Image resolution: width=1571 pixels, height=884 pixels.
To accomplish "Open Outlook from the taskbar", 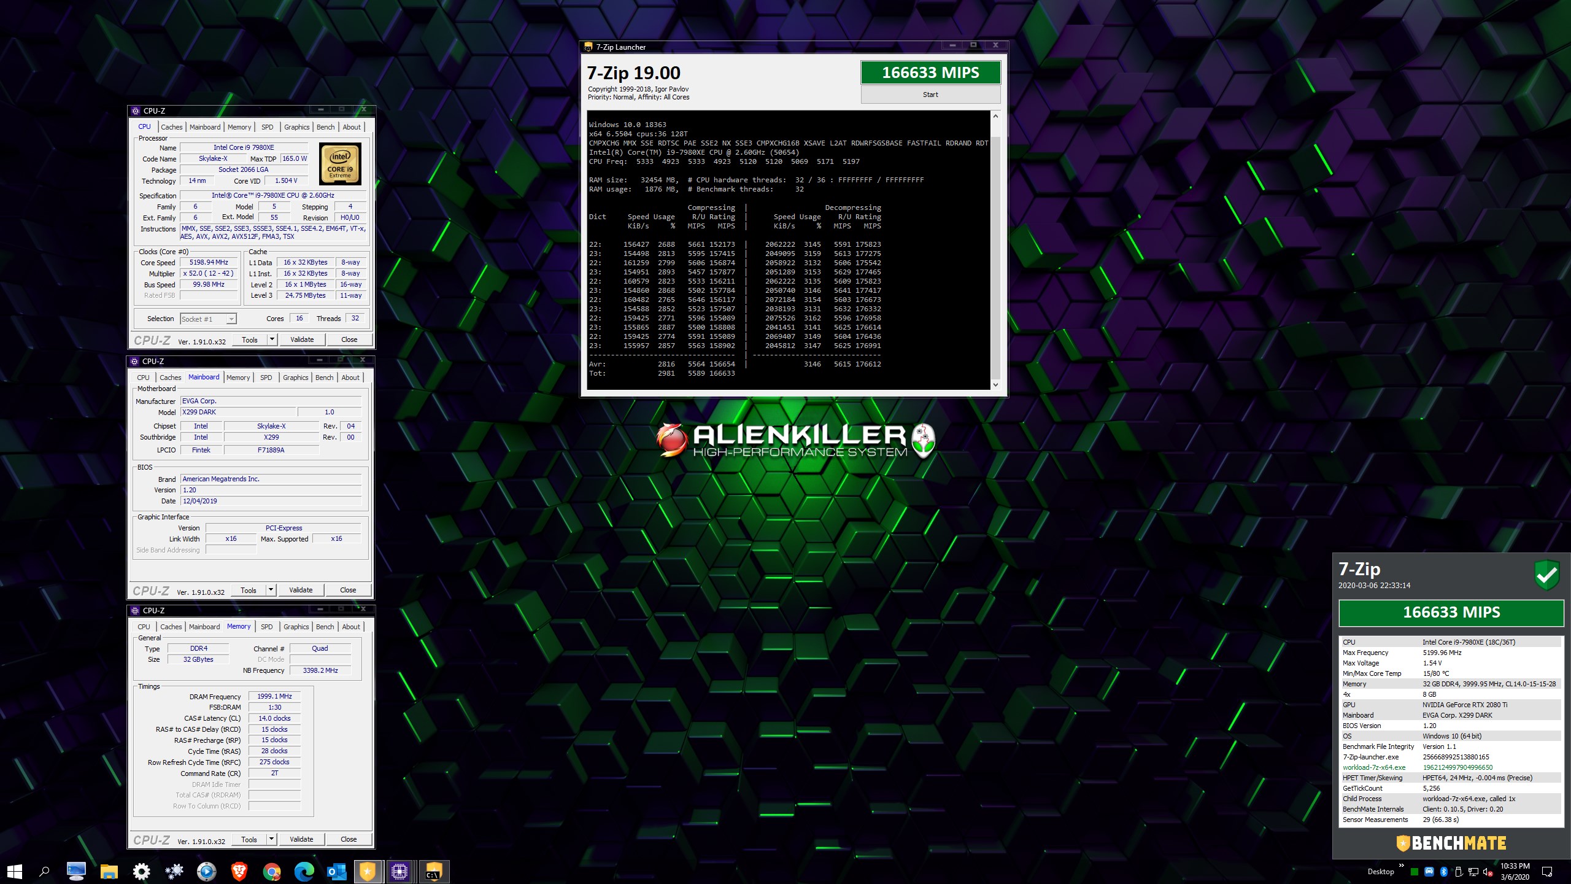I will (336, 871).
